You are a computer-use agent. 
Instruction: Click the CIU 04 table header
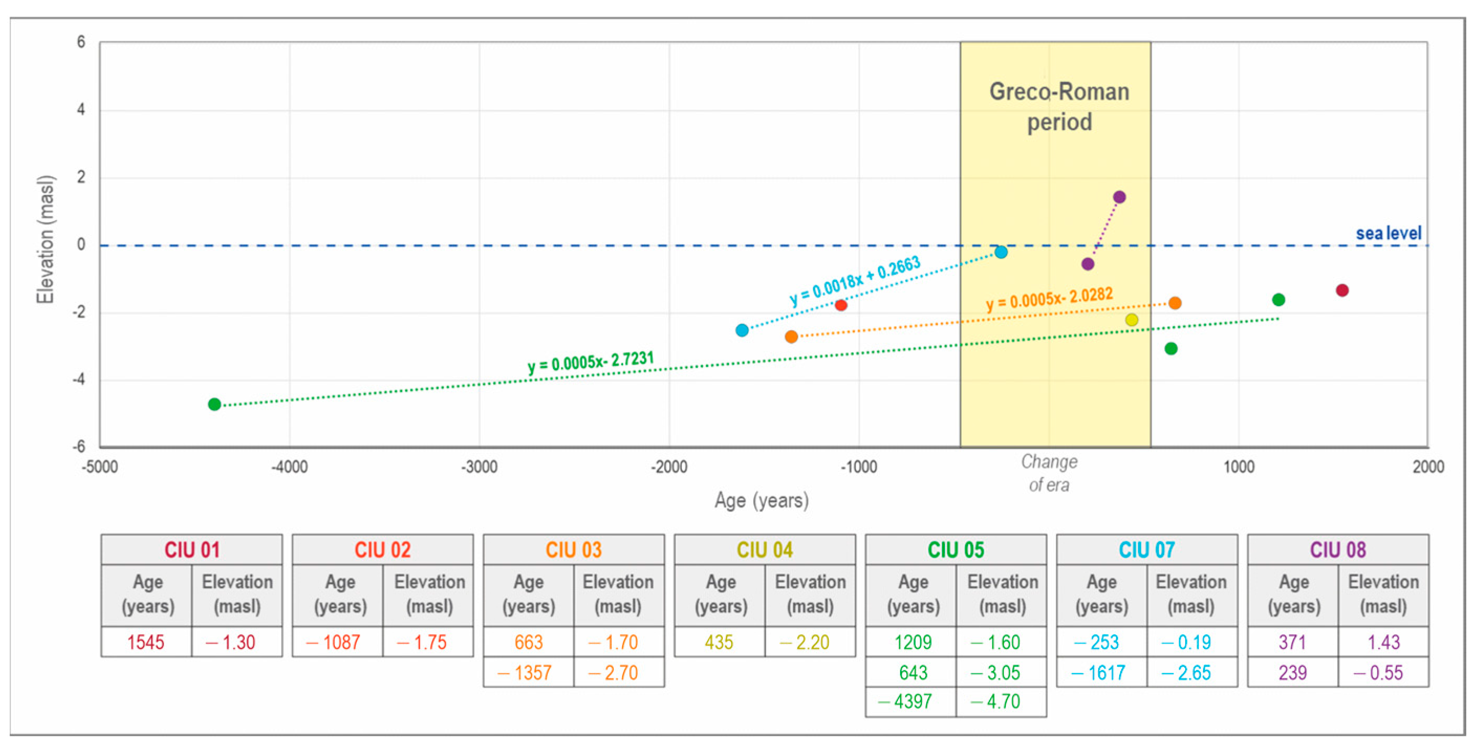click(x=765, y=550)
